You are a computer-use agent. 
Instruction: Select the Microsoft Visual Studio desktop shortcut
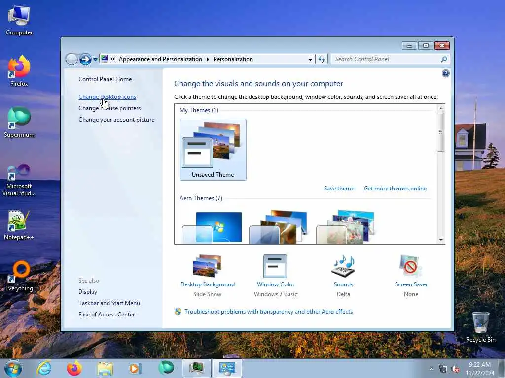19,180
